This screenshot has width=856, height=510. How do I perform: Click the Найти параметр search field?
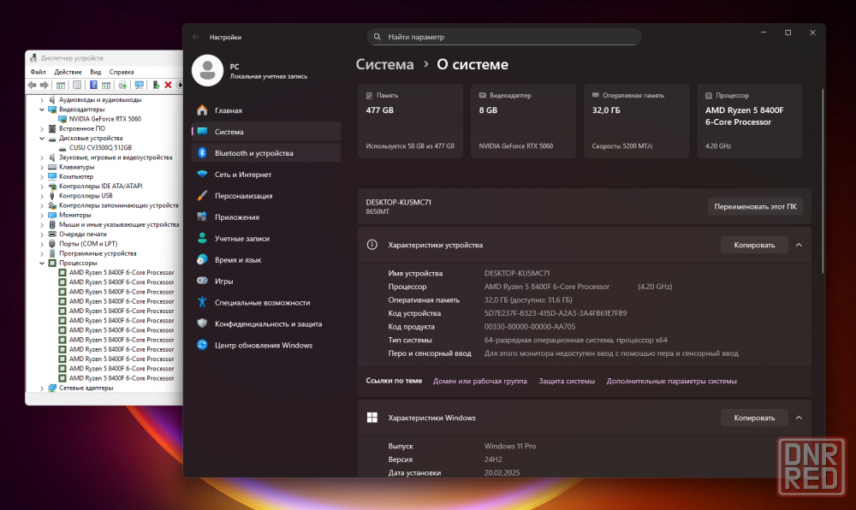(505, 37)
